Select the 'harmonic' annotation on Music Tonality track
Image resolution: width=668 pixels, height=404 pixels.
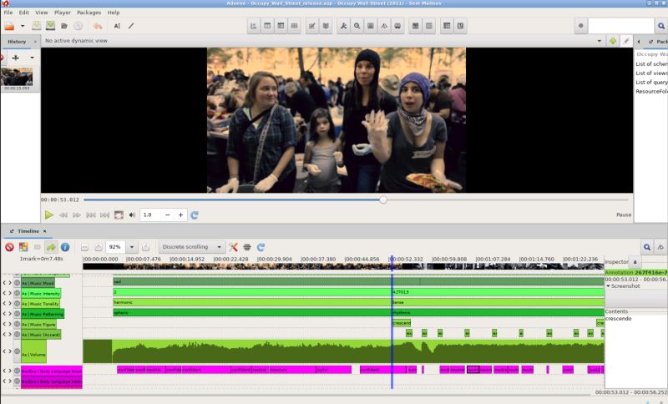tap(252, 302)
